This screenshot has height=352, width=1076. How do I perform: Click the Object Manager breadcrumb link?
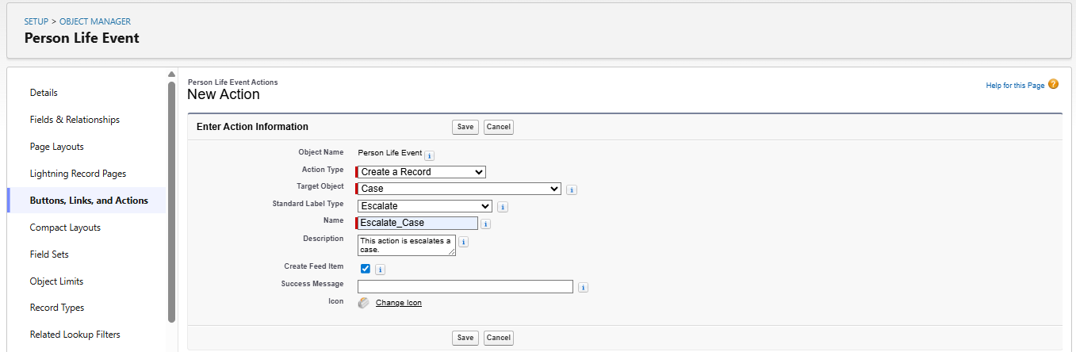tap(95, 21)
